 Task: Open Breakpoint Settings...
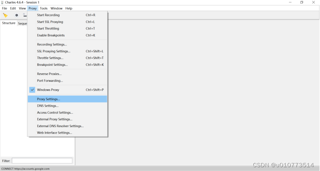[67, 65]
